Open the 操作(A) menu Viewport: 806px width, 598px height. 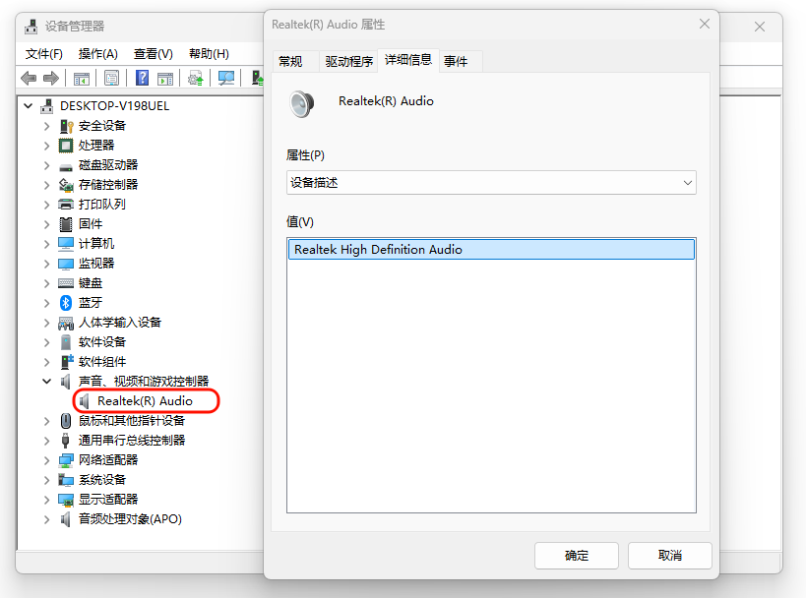97,54
